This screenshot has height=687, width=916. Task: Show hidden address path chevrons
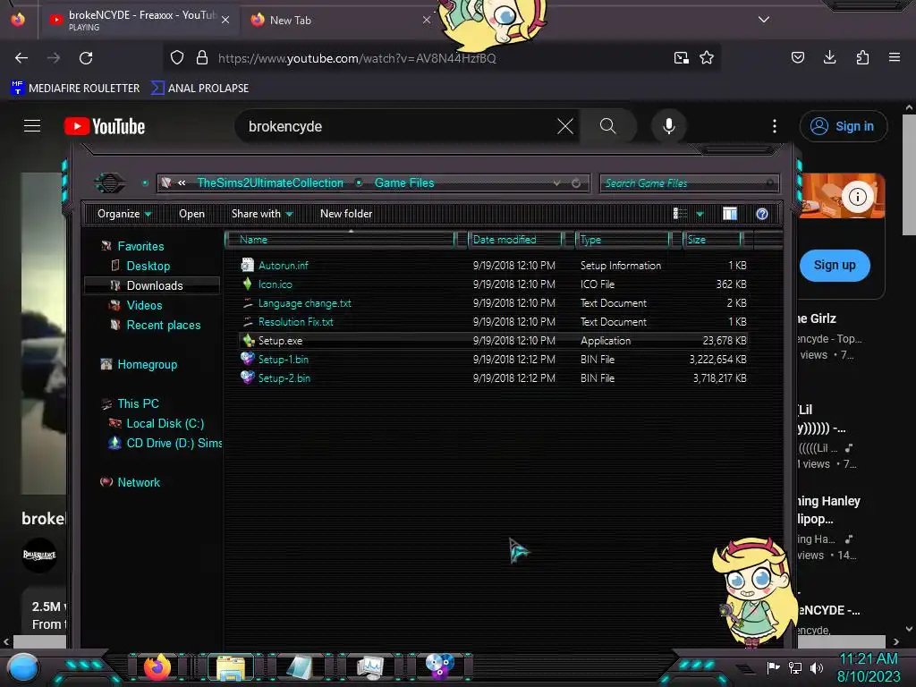click(x=182, y=182)
